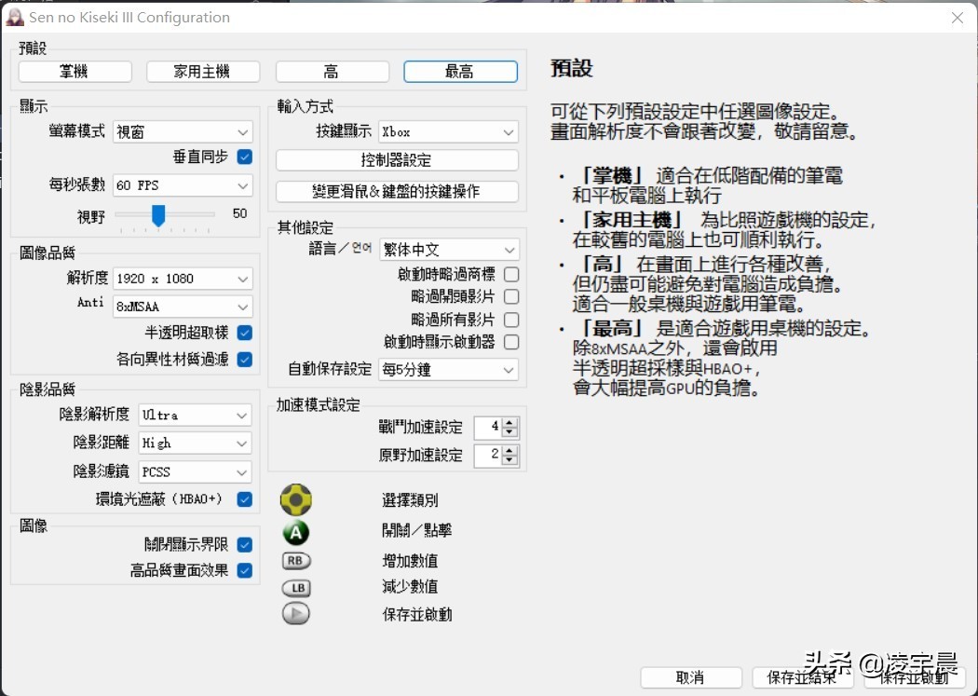The width and height of the screenshot is (978, 696).
Task: Click the 取消 cancel button
Action: (x=691, y=677)
